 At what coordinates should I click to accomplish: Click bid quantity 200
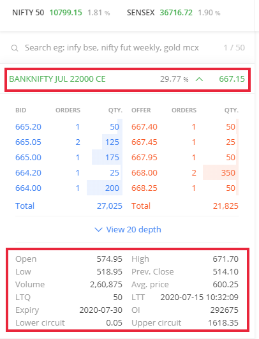112,188
